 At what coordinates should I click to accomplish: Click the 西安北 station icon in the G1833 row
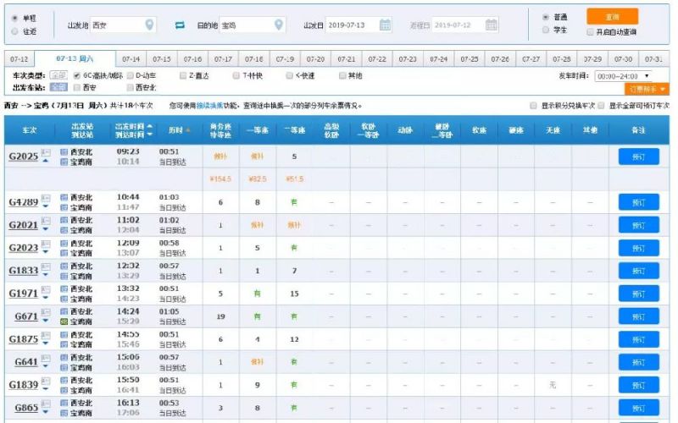tap(64, 266)
